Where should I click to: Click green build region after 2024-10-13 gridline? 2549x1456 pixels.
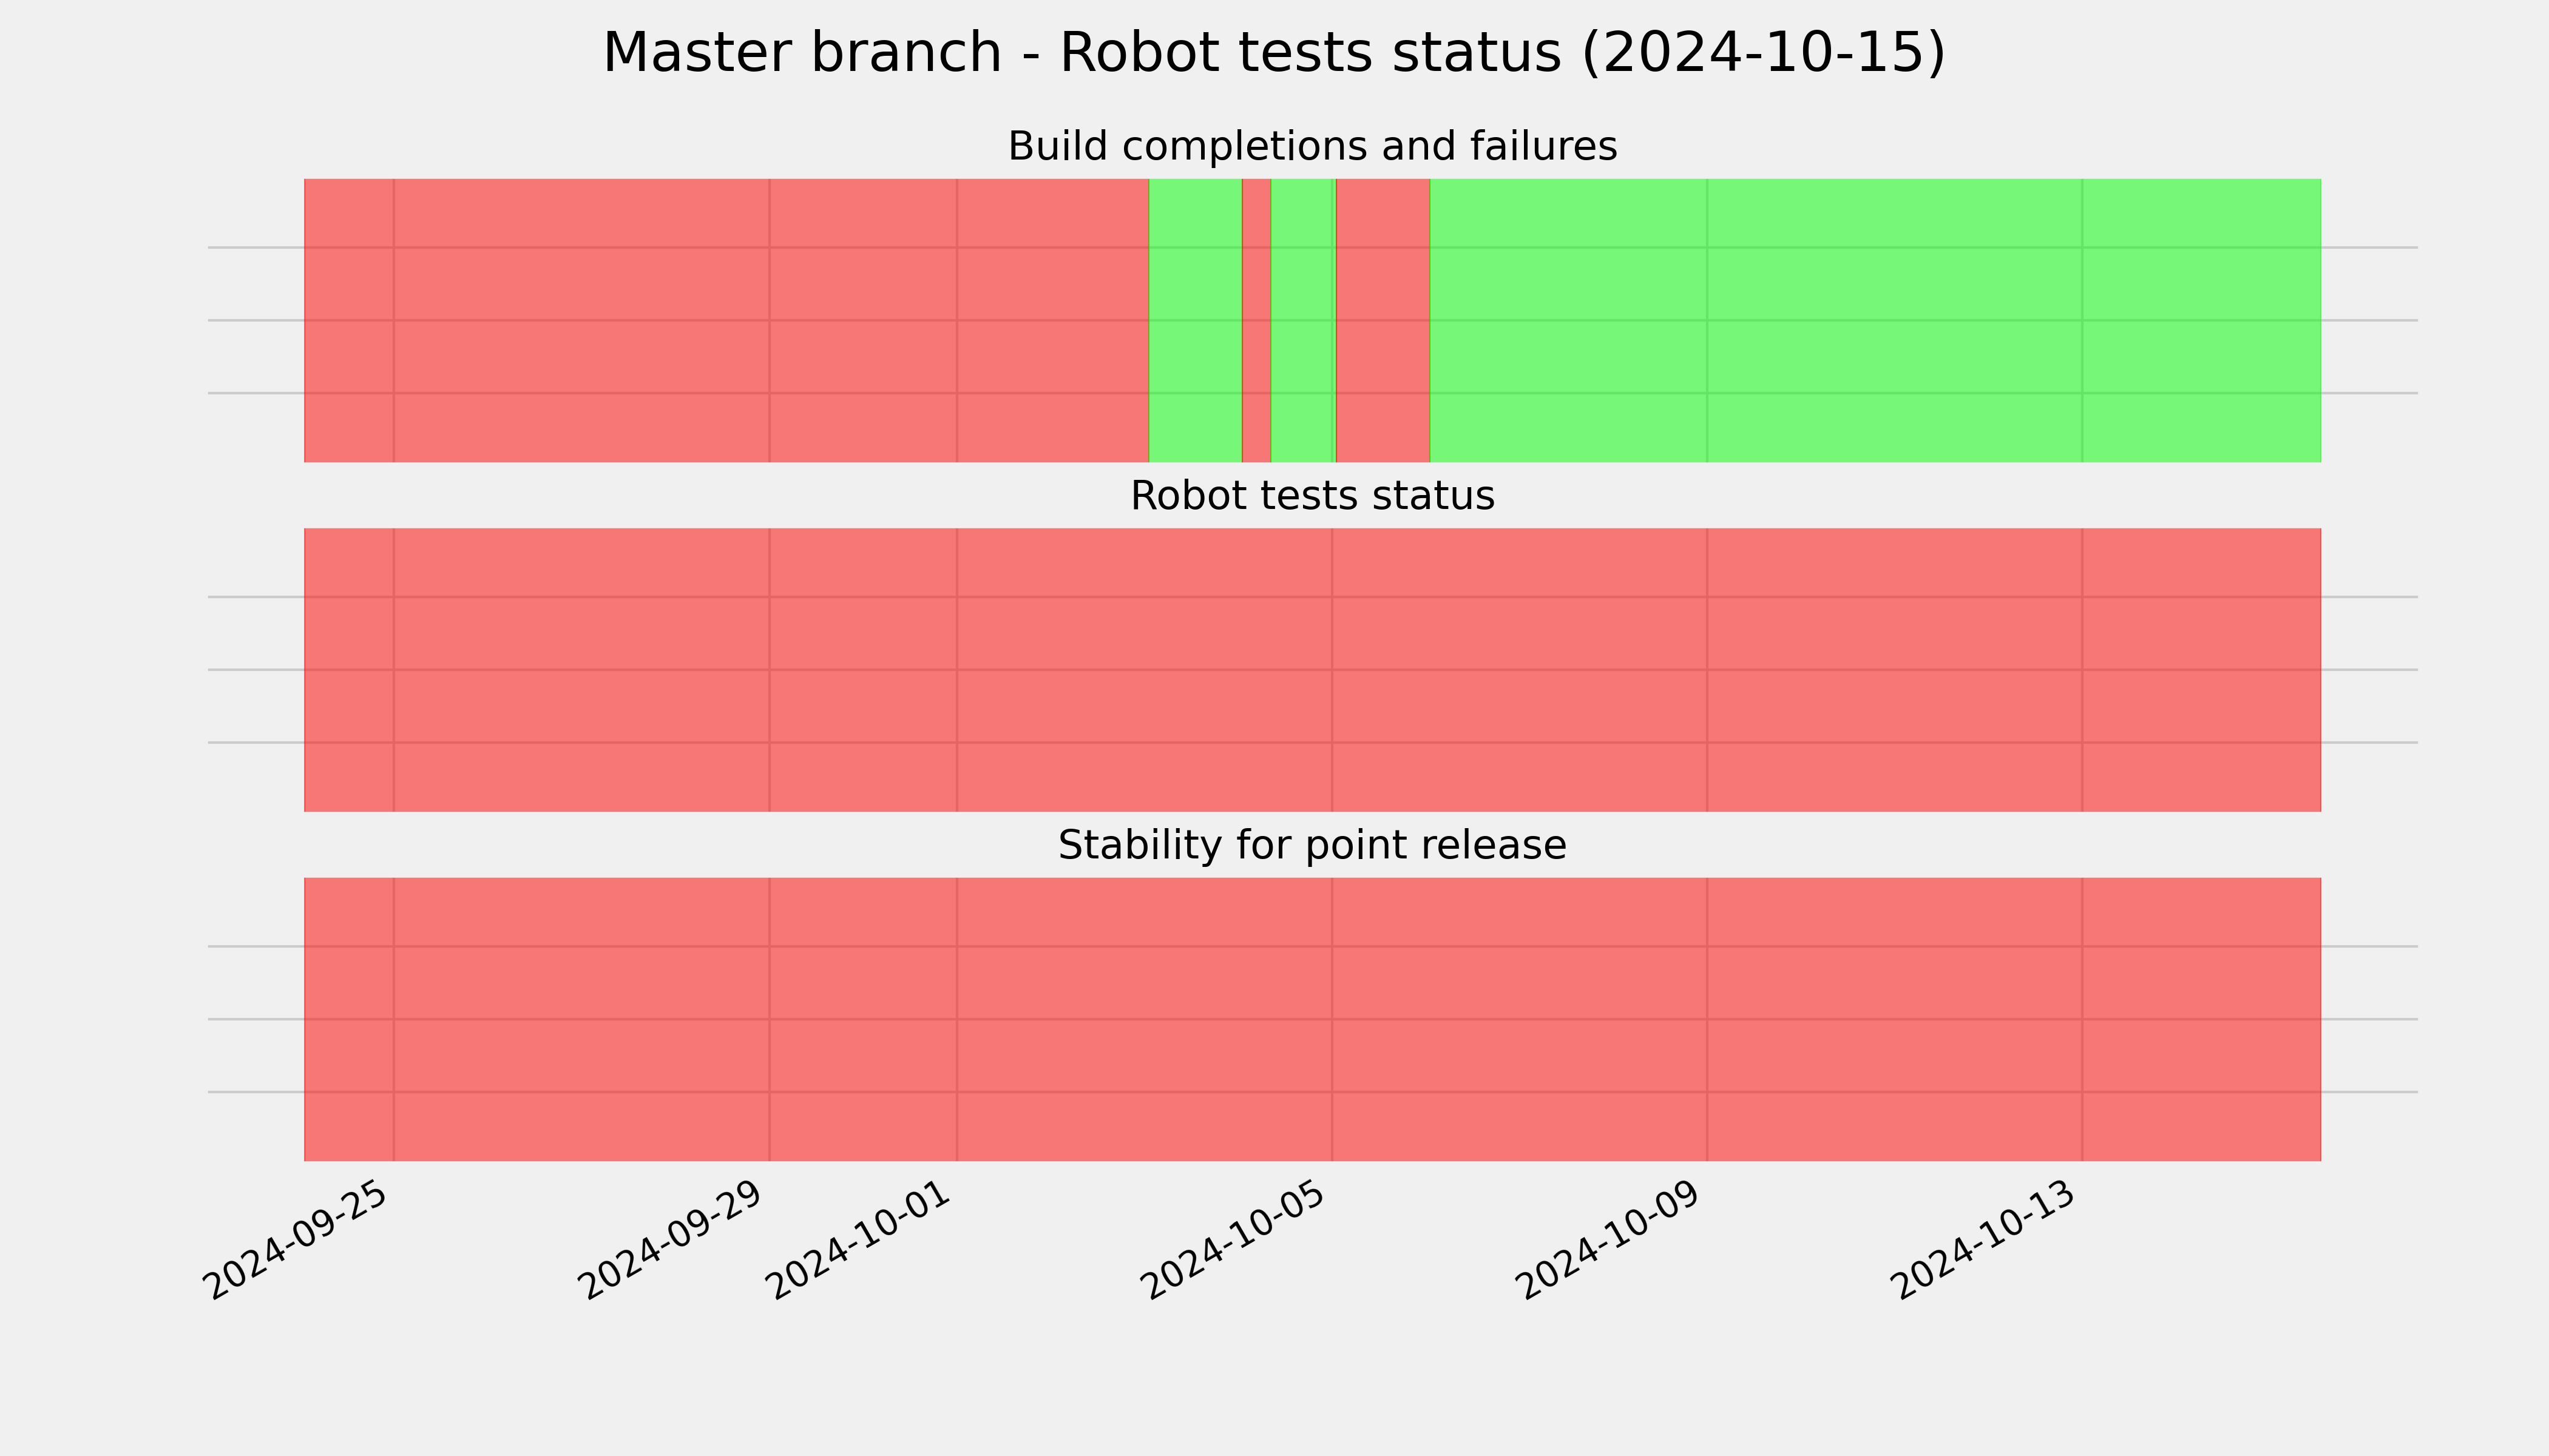pos(2202,320)
